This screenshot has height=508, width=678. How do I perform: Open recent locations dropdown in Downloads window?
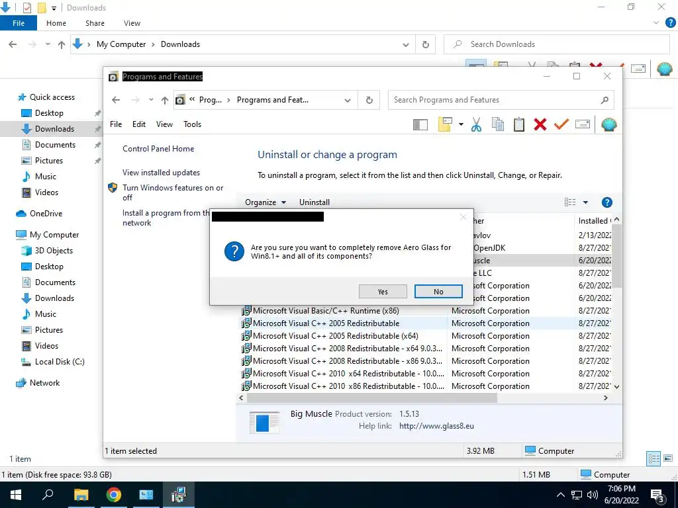click(48, 44)
